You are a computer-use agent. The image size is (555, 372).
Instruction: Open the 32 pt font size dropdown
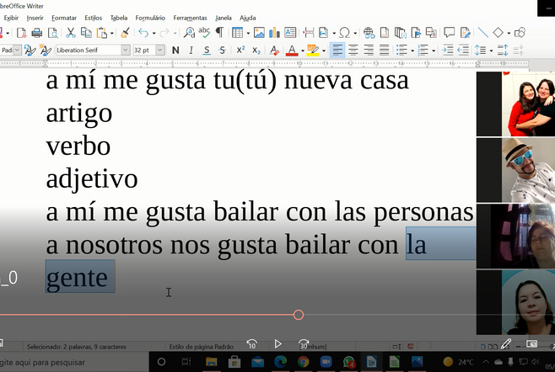click(x=160, y=50)
